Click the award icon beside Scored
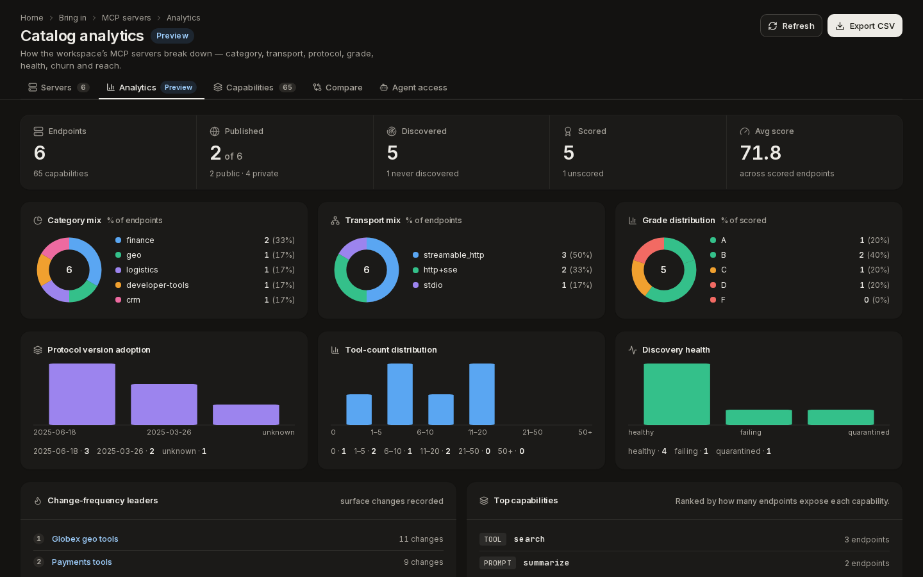This screenshot has height=577, width=923. 568,131
